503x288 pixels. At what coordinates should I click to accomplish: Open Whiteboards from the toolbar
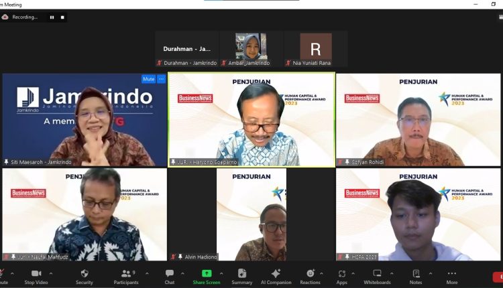(377, 274)
